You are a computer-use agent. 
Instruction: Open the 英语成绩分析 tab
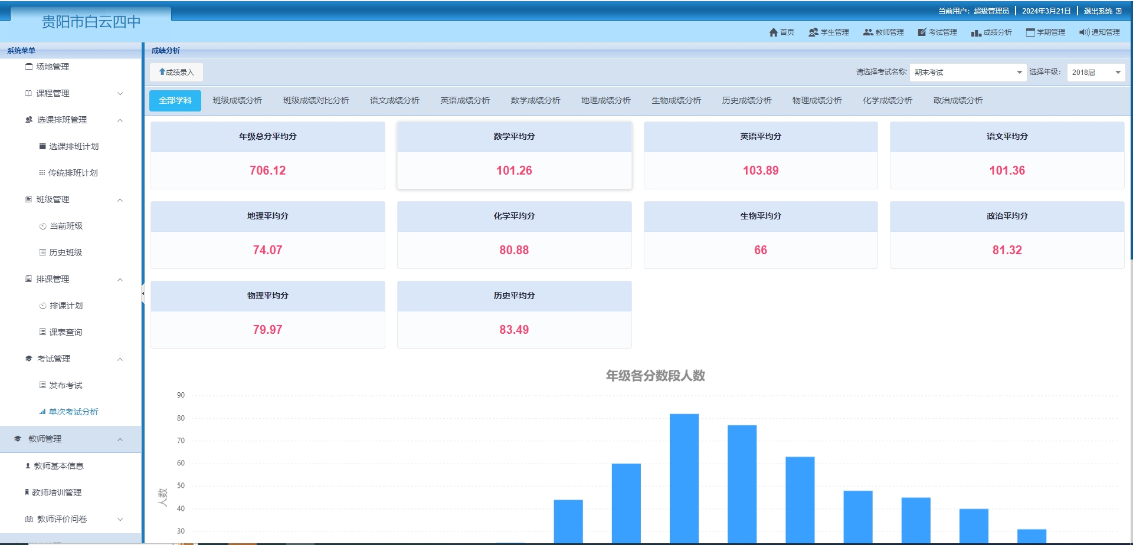[x=465, y=100]
